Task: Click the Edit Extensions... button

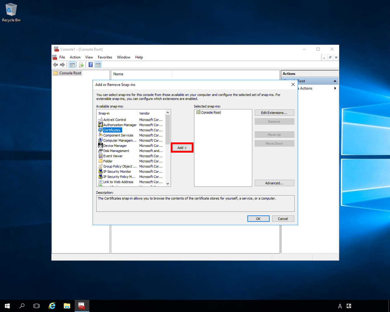Action: tap(274, 113)
